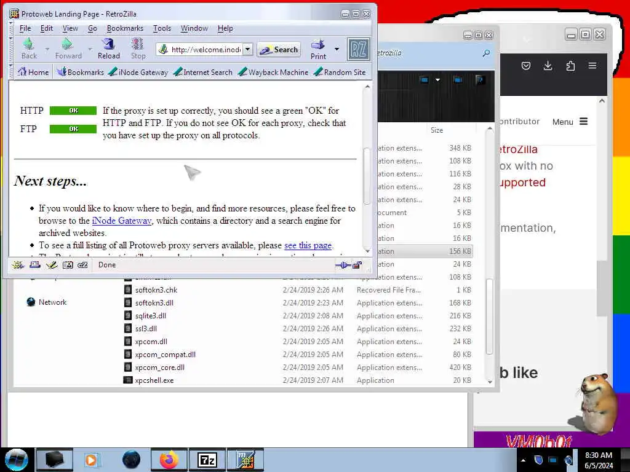This screenshot has width=630, height=472.
Task: Open the View menu
Action: (70, 28)
